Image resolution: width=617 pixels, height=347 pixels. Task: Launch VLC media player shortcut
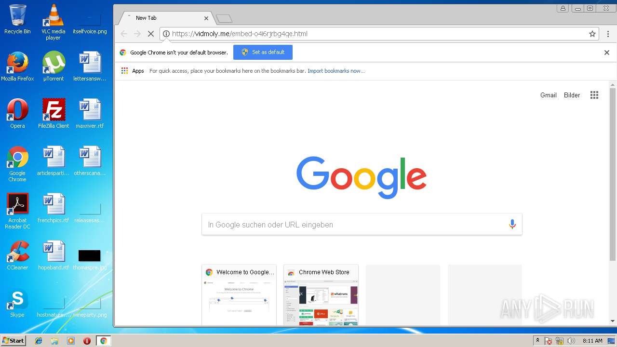(x=53, y=22)
